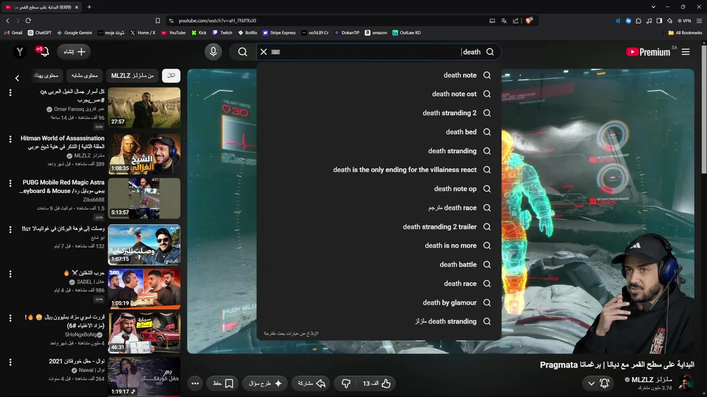
Task: Open notification bell dropdown for MLZLZ subscription
Action: (x=598, y=383)
